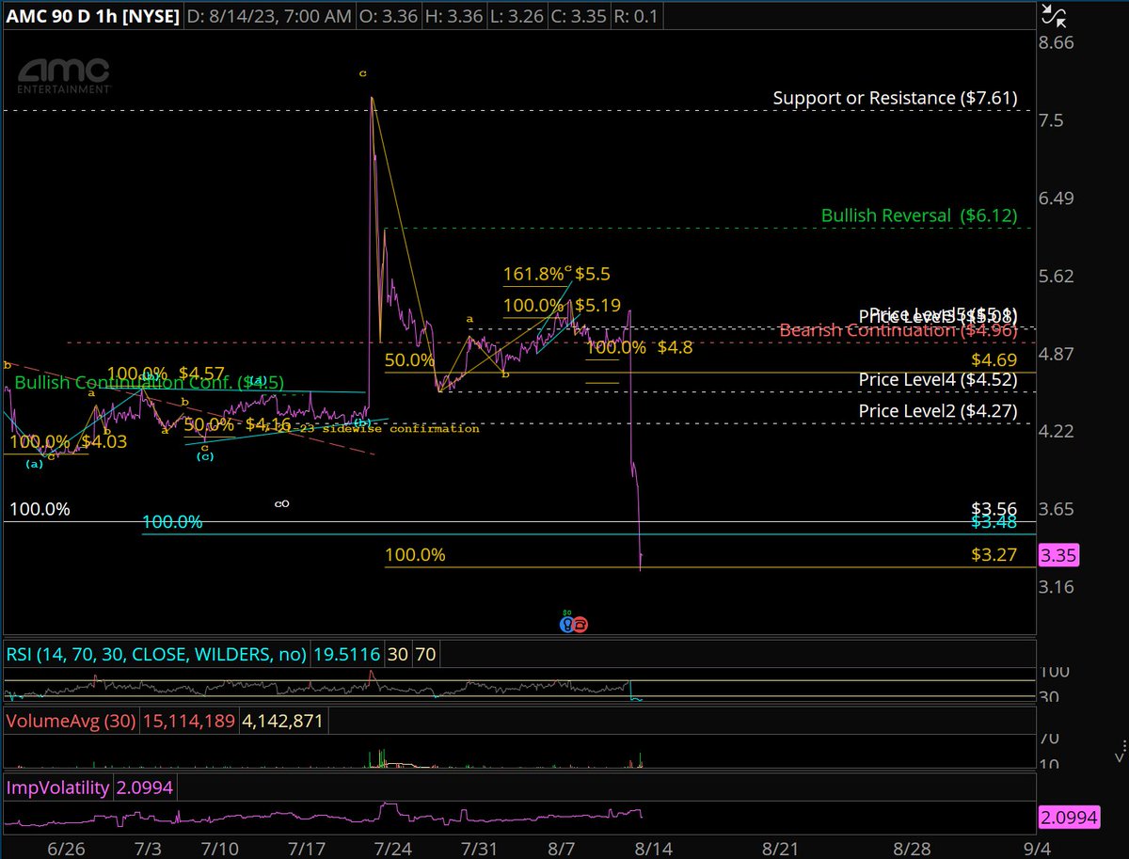
Task: Select the Bullish Continuation Conf. ($4.5) label
Action: tap(149, 382)
